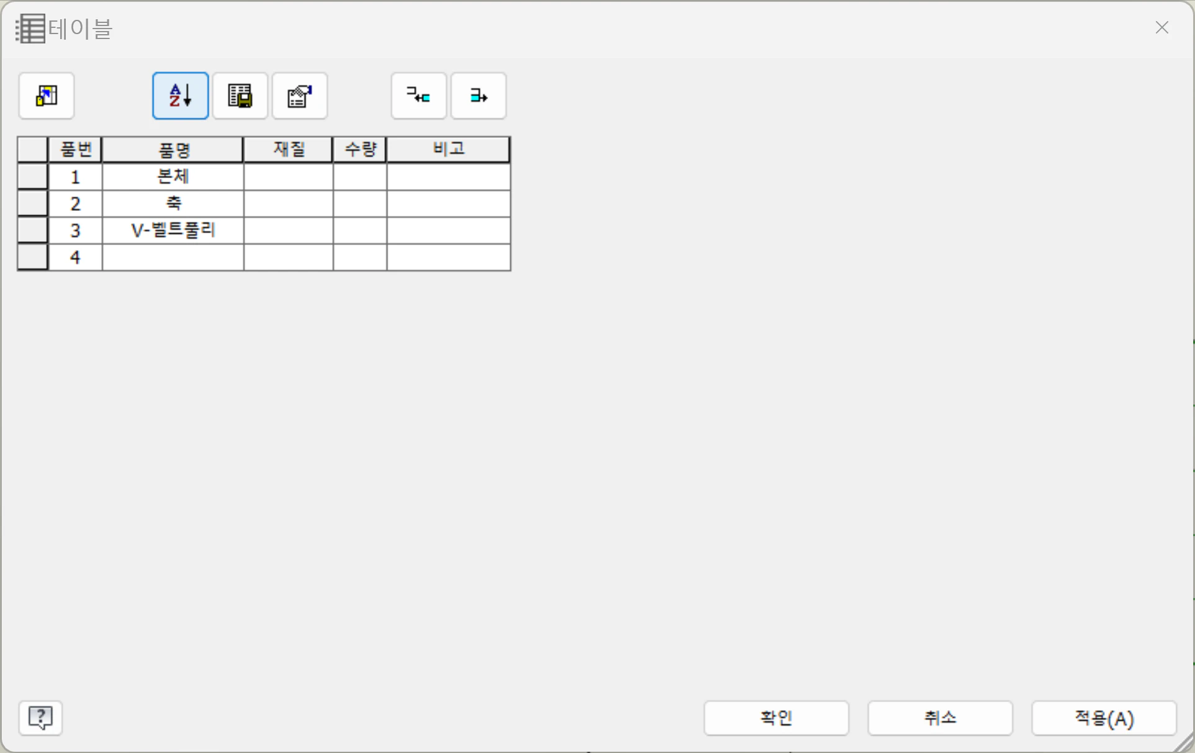Open the help question mark icon

(x=40, y=718)
